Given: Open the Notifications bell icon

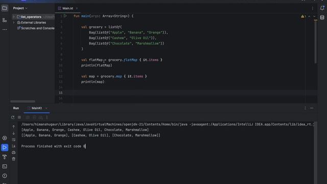Looking at the screenshot, I should point(322,8).
